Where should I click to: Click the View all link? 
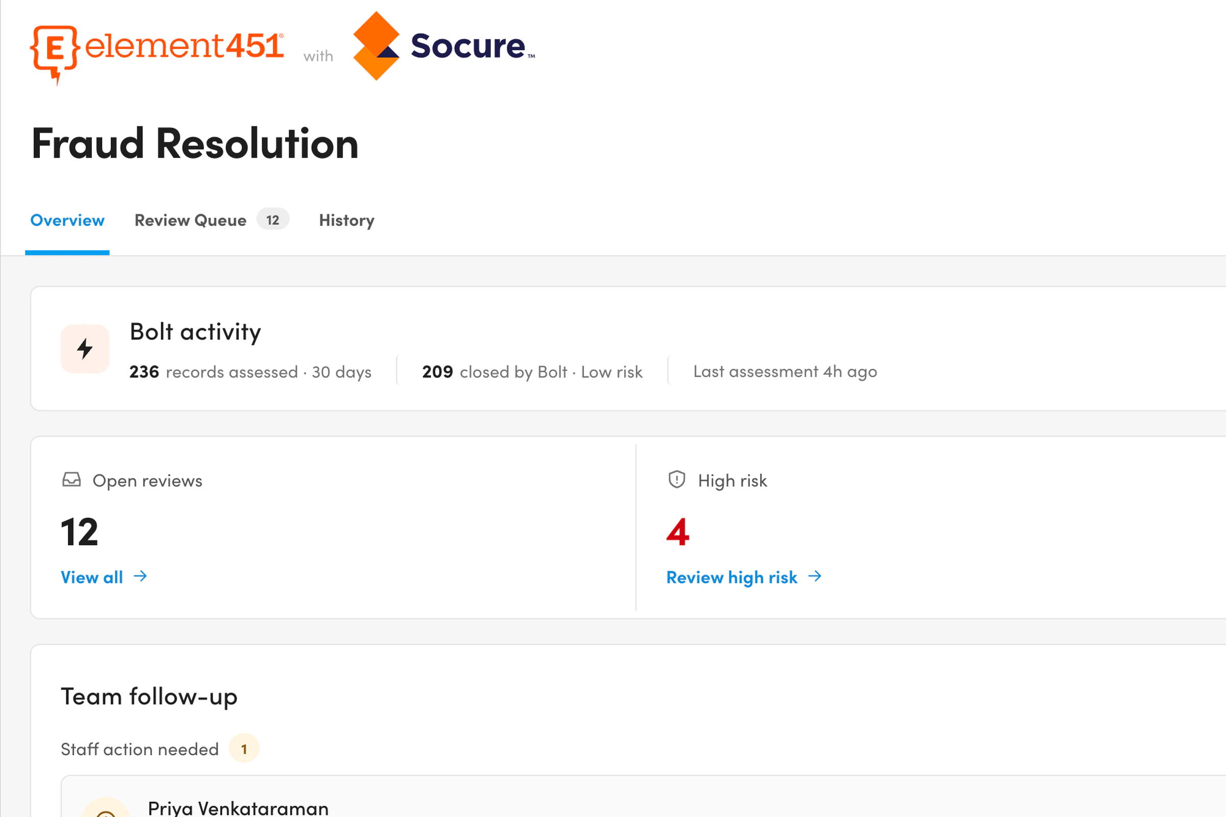coord(92,578)
